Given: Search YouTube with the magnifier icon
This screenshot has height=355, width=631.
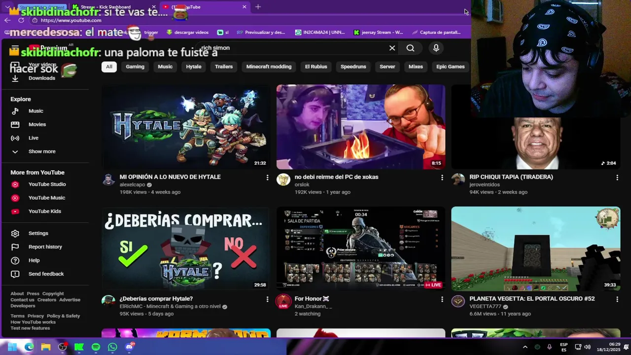Looking at the screenshot, I should [410, 48].
